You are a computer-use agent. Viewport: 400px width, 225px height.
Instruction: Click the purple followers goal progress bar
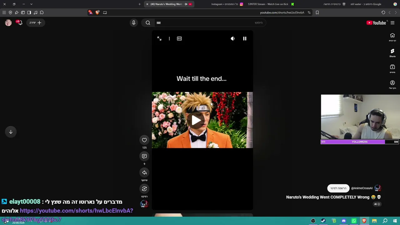pyautogui.click(x=360, y=142)
